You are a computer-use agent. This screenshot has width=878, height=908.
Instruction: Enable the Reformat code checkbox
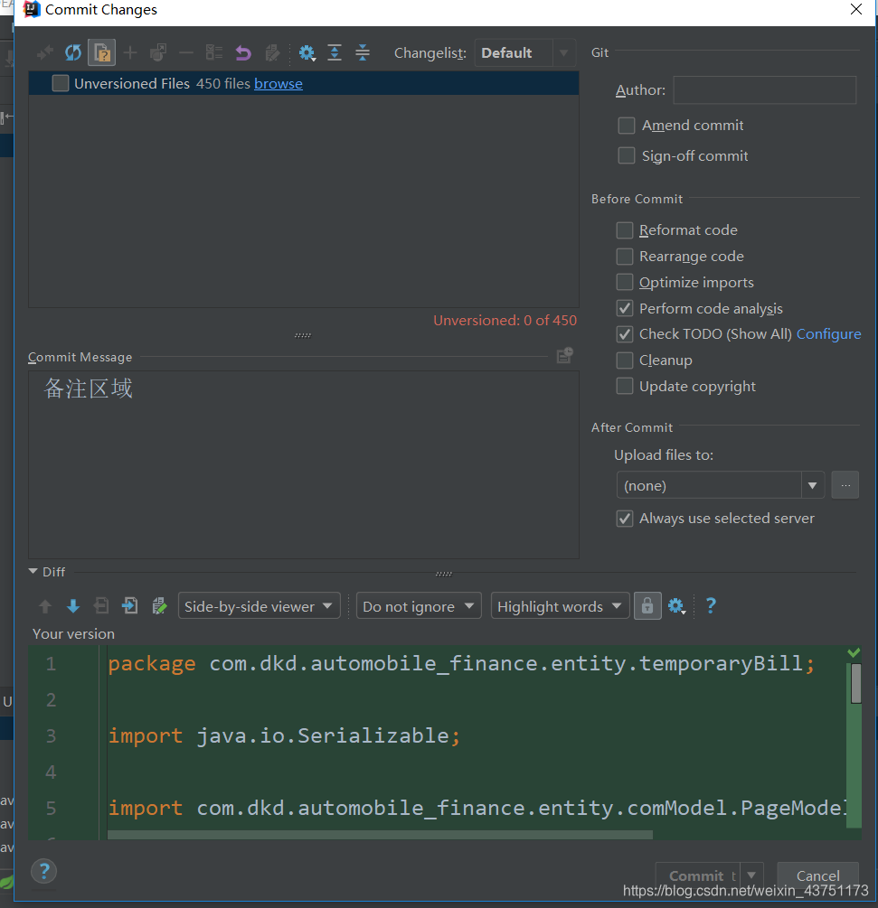click(624, 229)
